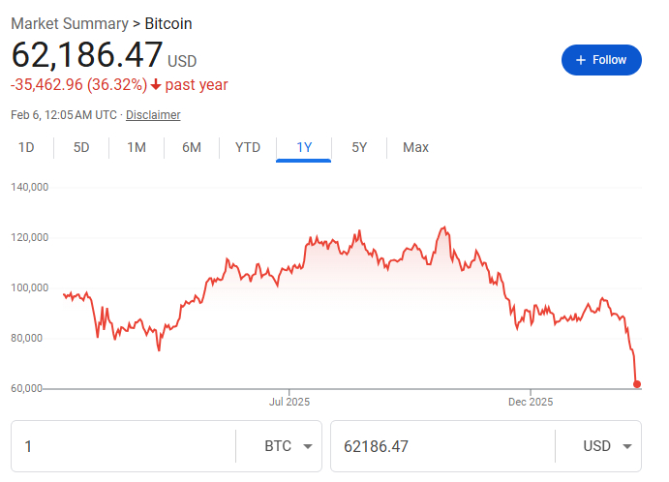
Task: Select the 5D time range tab
Action: click(81, 148)
